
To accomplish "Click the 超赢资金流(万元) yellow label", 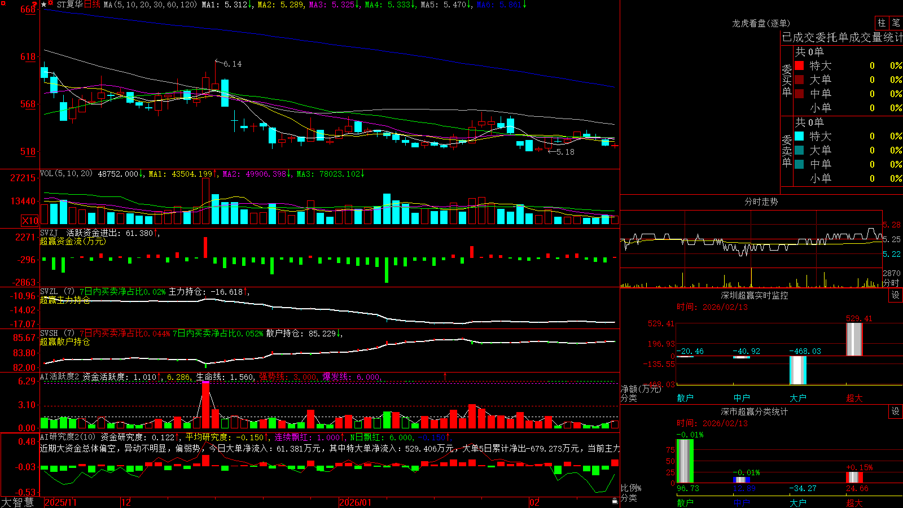I will (x=73, y=242).
